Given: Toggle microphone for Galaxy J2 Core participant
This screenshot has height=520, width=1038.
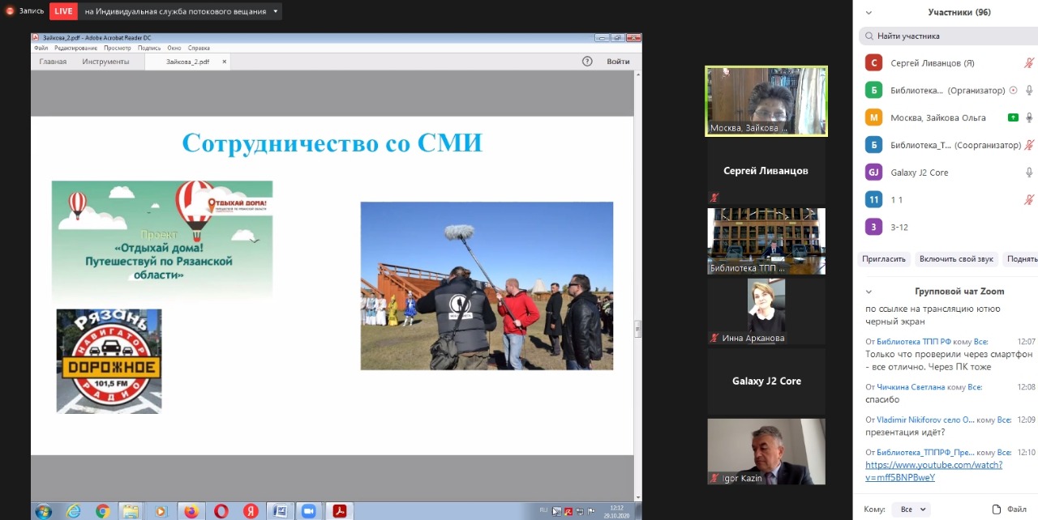Looking at the screenshot, I should coord(1029,173).
